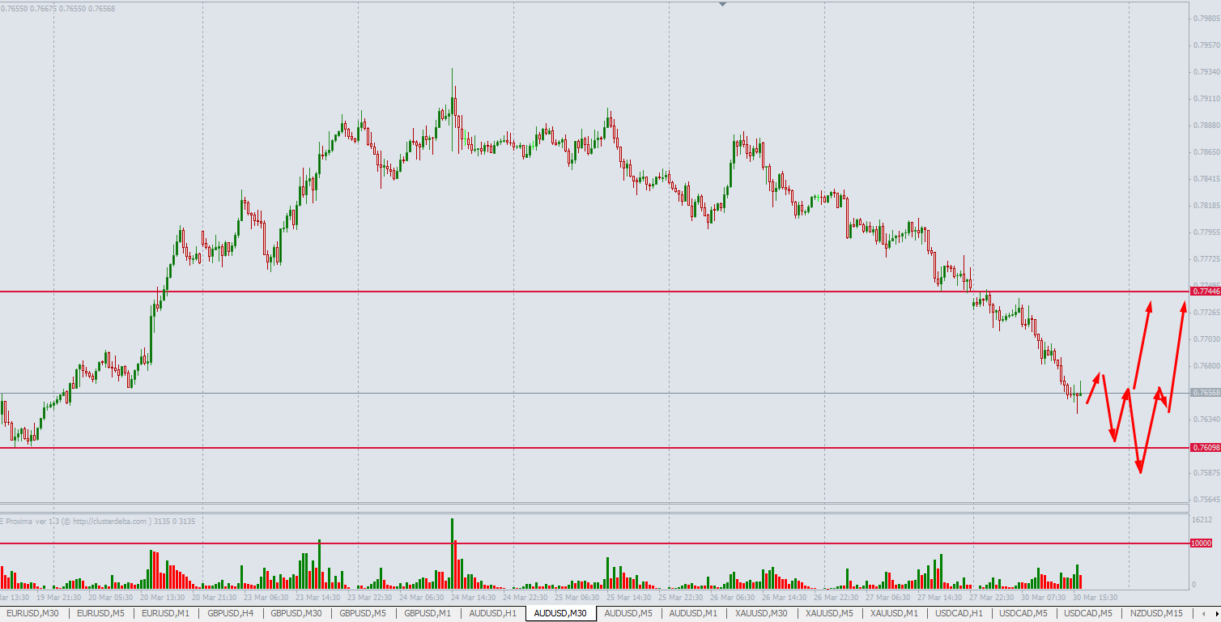Click the 16212 volume scale value
This screenshot has height=622, width=1221.
point(1202,520)
